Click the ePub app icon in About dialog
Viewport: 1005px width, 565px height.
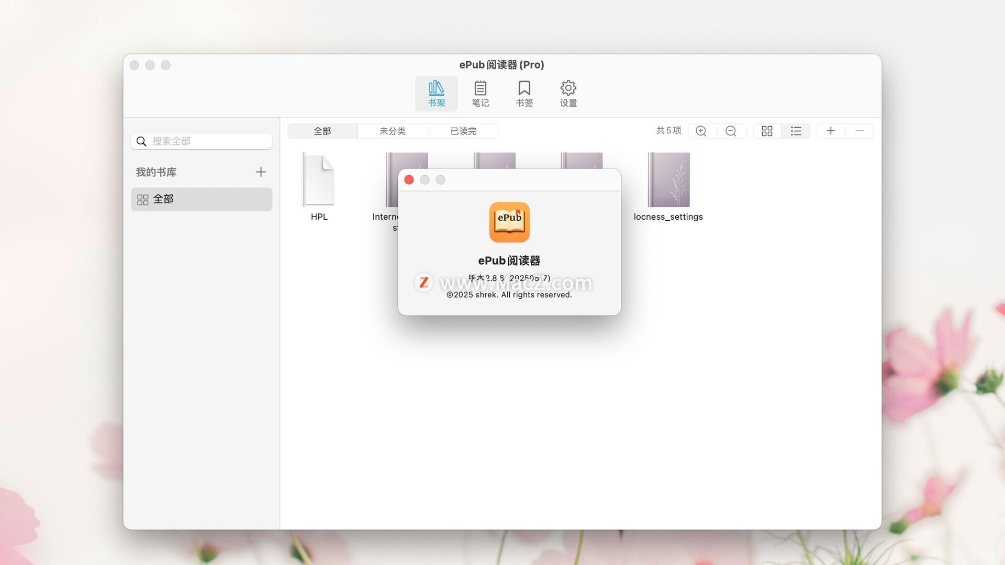click(509, 222)
